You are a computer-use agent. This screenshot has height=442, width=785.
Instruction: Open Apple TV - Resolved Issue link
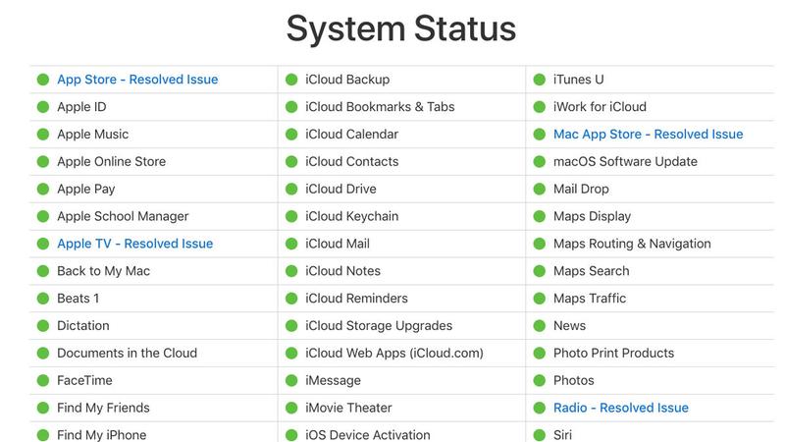click(x=135, y=244)
